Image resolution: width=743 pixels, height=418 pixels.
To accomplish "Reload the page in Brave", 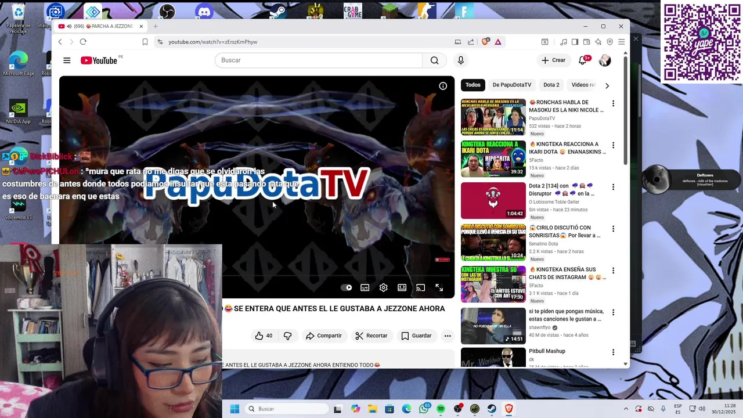I will (83, 42).
